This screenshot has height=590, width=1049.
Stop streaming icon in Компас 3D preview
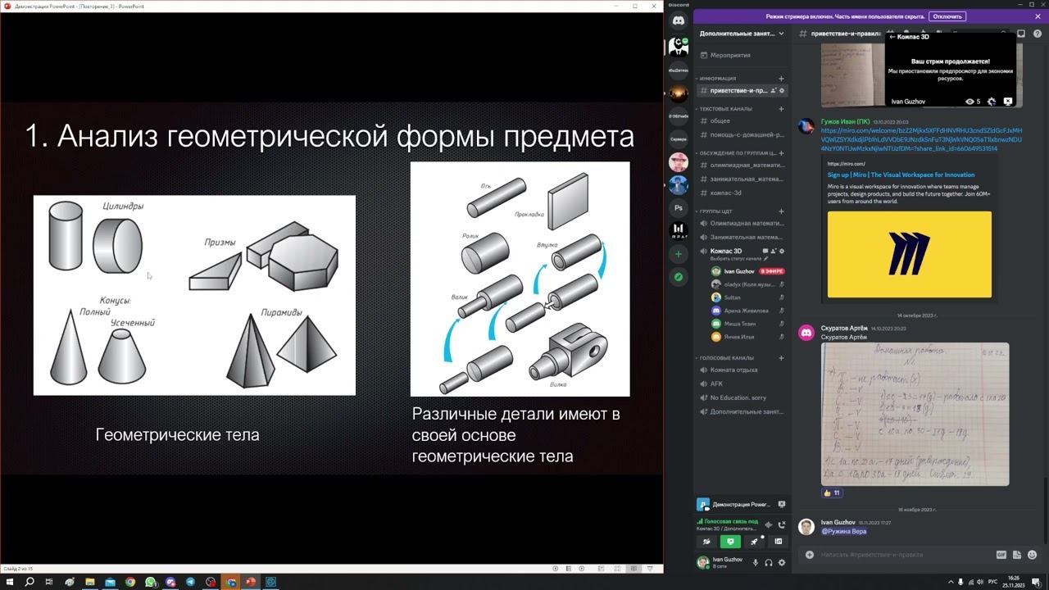(1008, 102)
